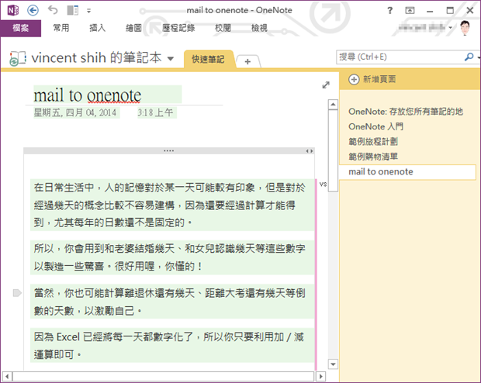This screenshot has height=383, width=481.
Task: Open the 繪圖 ribbon tab
Action: (x=133, y=28)
